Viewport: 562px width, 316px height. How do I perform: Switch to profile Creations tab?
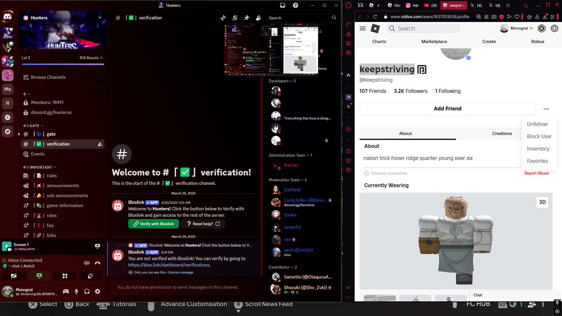502,133
